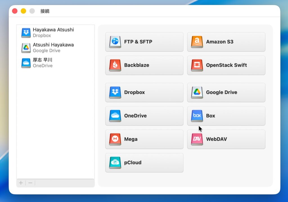Click the Box drive icon

[x=197, y=116]
